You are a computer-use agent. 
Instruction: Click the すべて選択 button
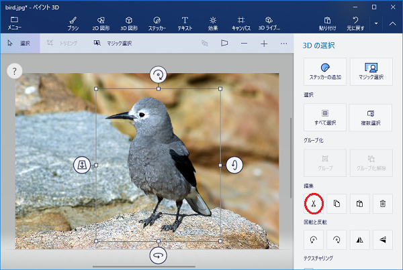click(325, 117)
